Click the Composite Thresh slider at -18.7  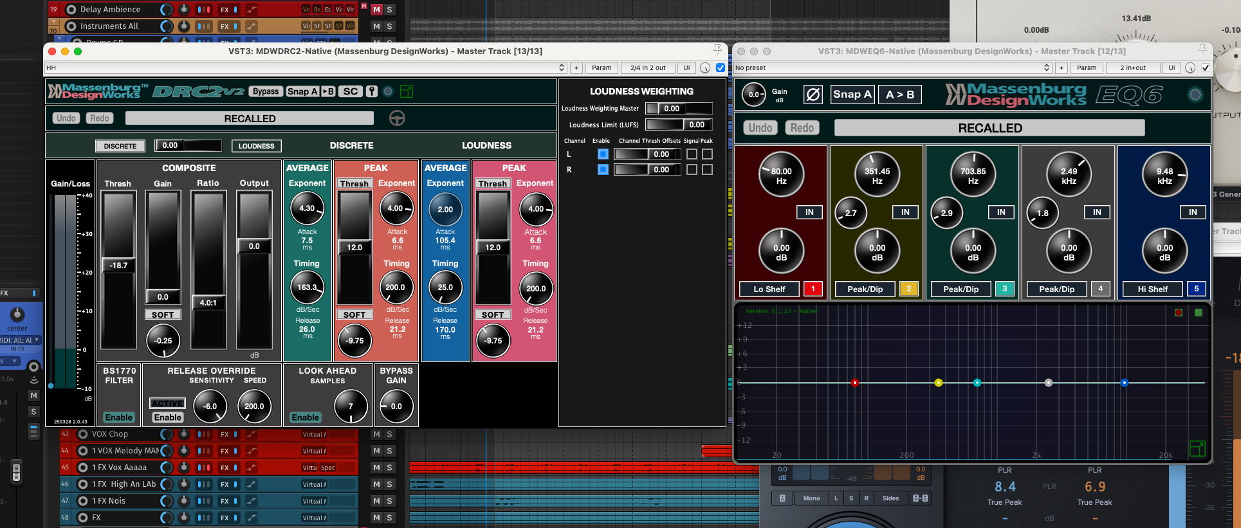[118, 265]
